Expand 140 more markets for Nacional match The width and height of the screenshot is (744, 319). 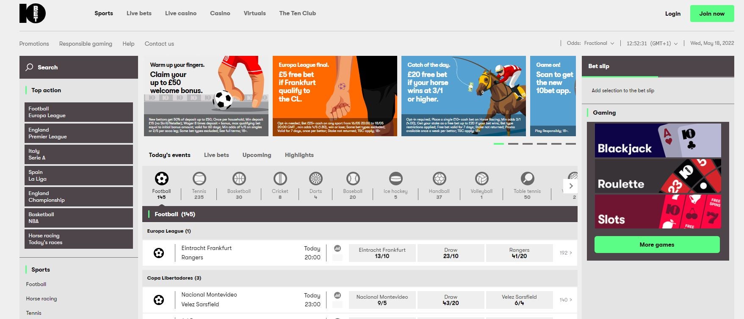click(x=566, y=300)
